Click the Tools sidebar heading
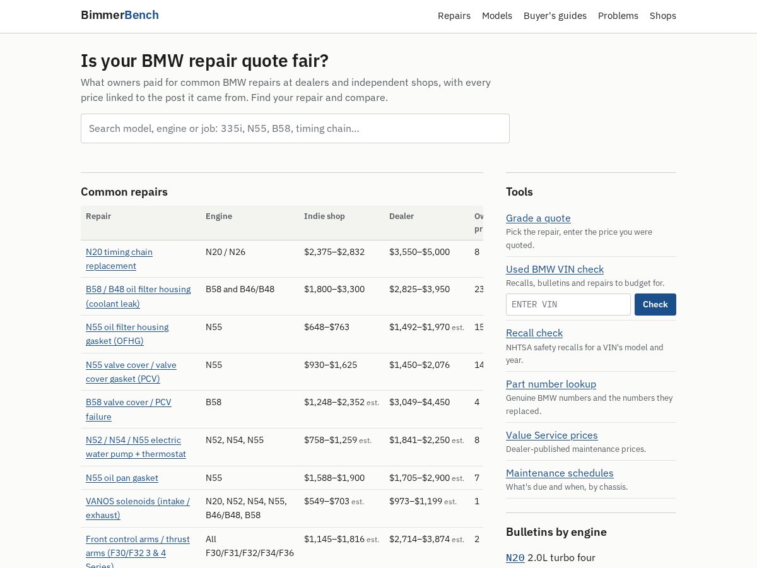This screenshot has height=568, width=757. pos(519,192)
